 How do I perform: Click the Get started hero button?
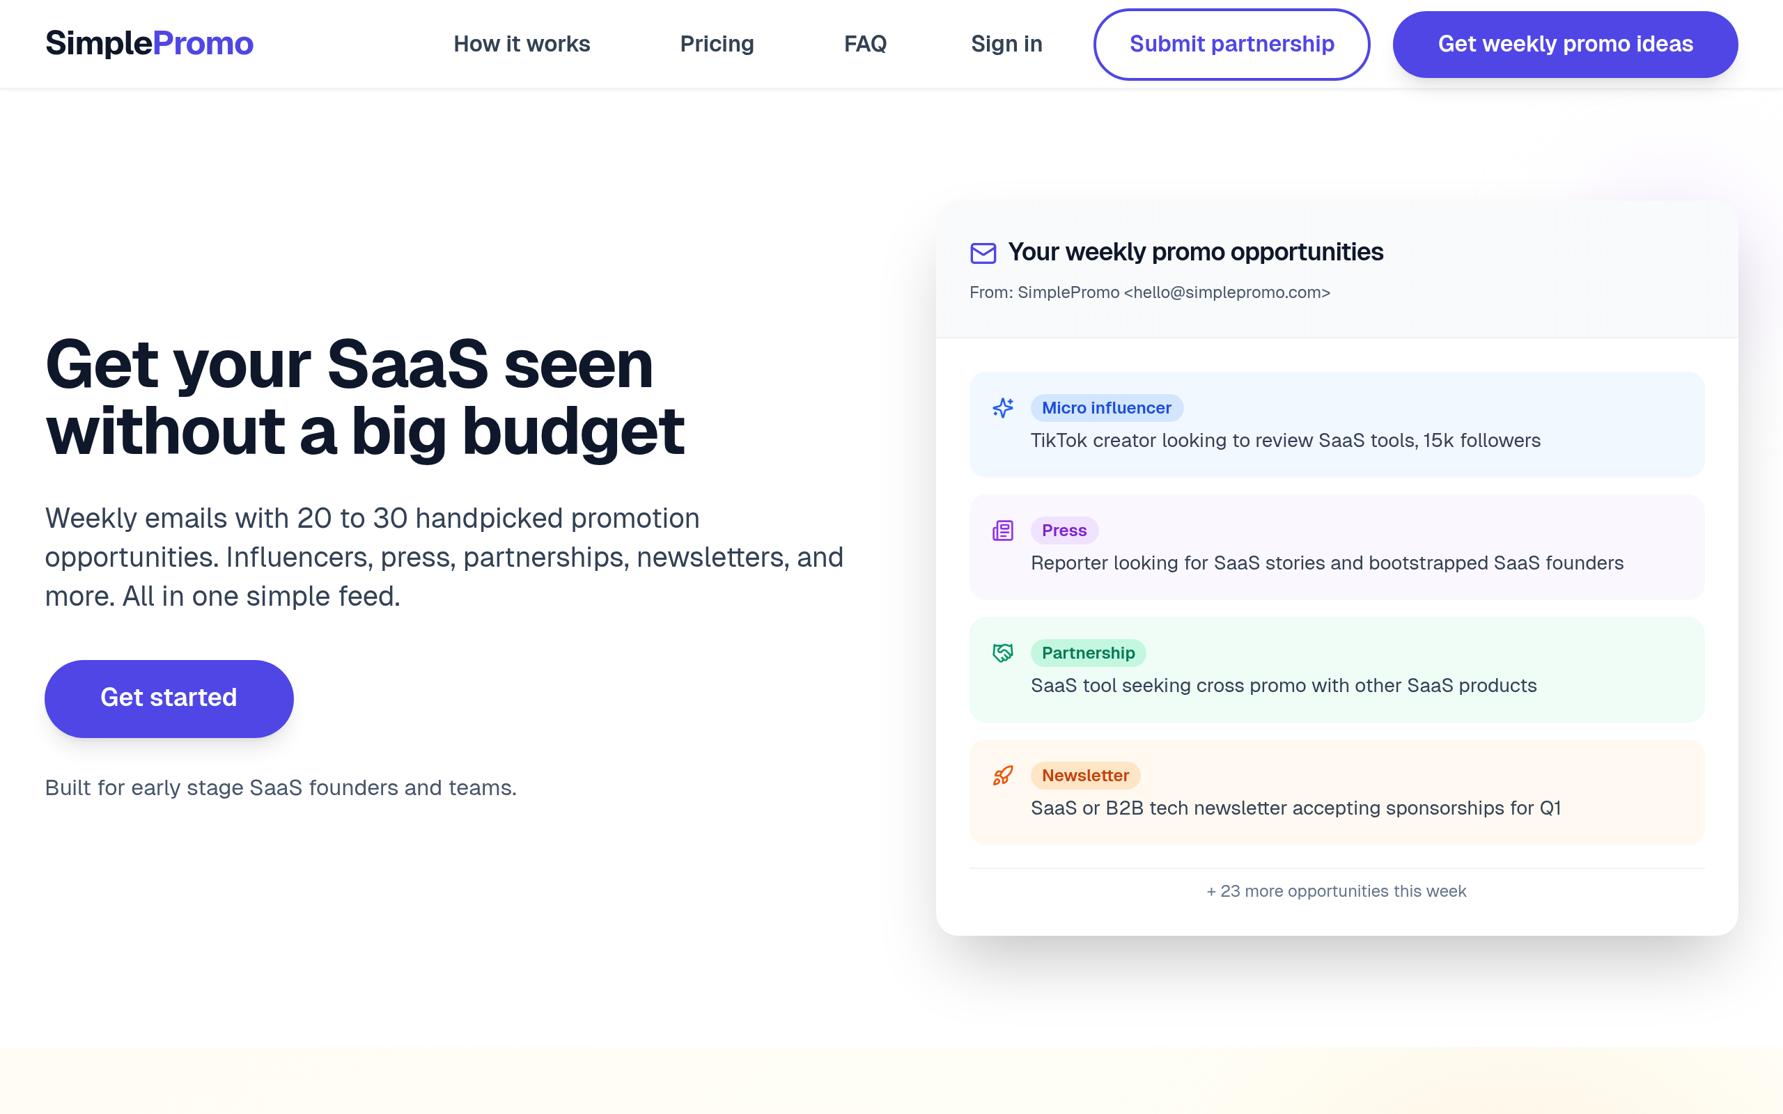click(x=169, y=698)
